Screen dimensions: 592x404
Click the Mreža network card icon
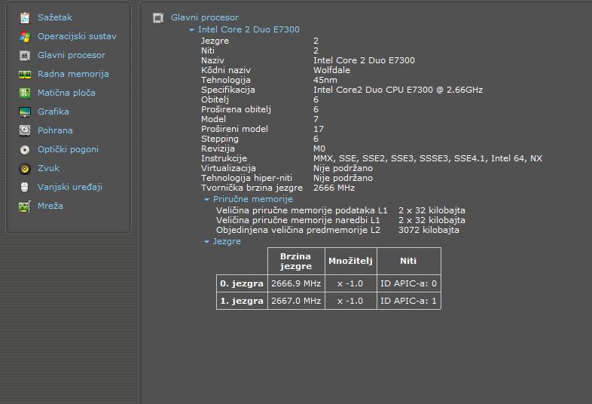[24, 206]
